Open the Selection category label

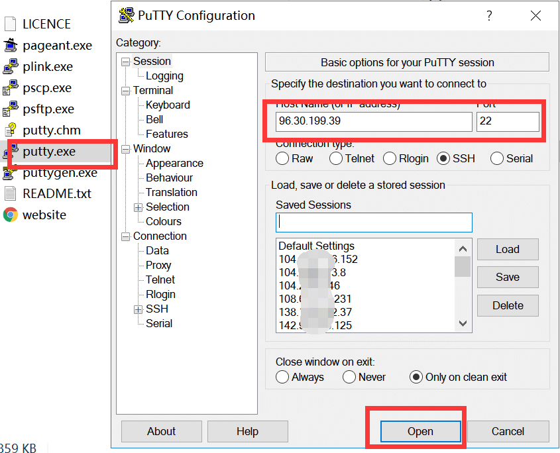pyautogui.click(x=168, y=207)
